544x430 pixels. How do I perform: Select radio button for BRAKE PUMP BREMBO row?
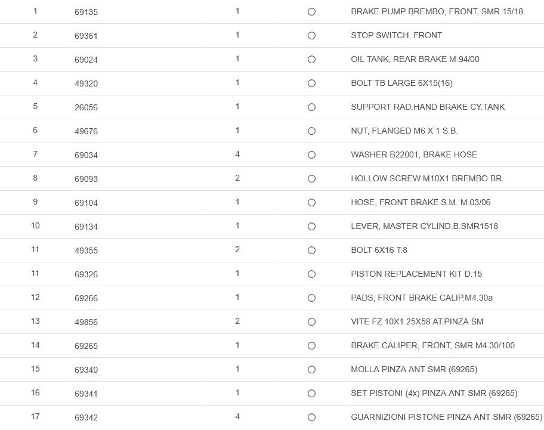coord(311,12)
